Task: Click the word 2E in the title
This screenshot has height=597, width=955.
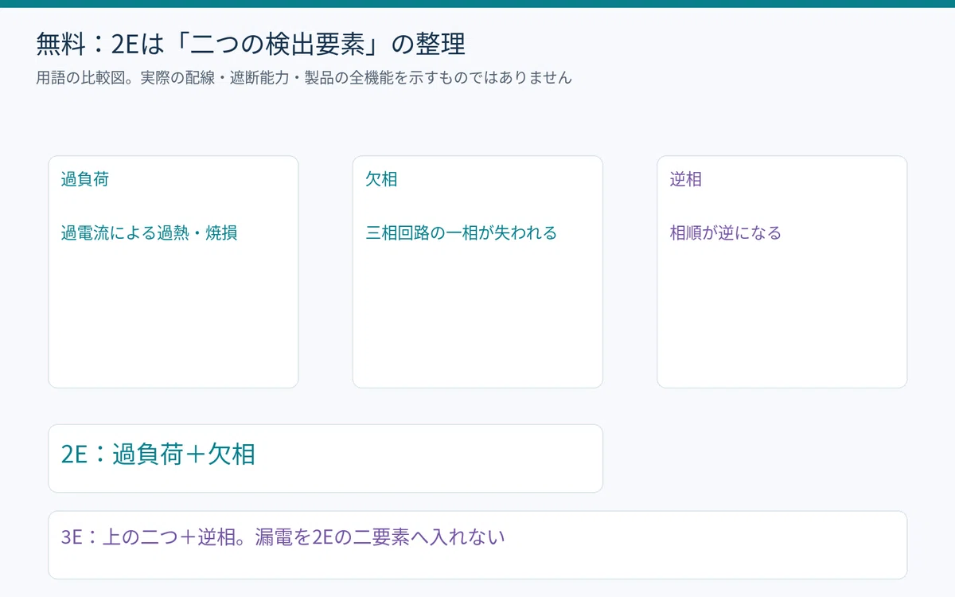Action: pos(124,44)
